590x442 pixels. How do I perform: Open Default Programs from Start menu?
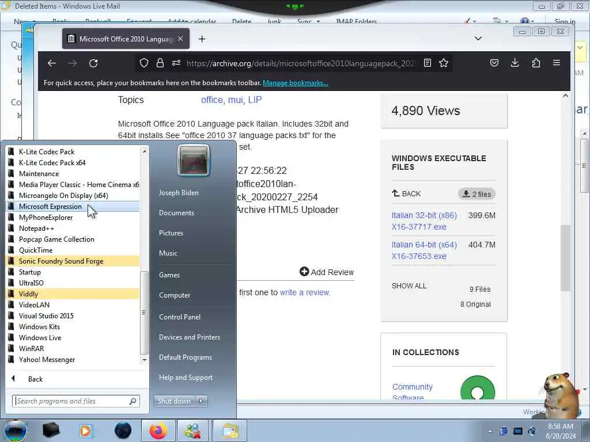coord(185,357)
